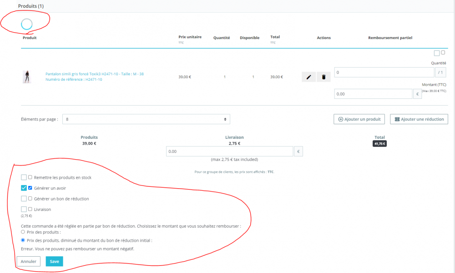Click Ajouter un produit button
The width and height of the screenshot is (455, 273).
click(359, 119)
